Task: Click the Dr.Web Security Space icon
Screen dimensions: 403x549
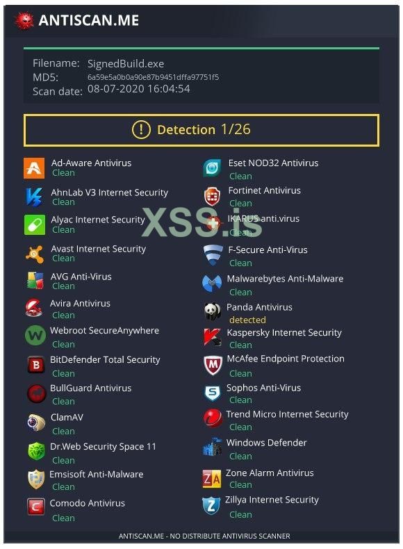Action: click(36, 451)
